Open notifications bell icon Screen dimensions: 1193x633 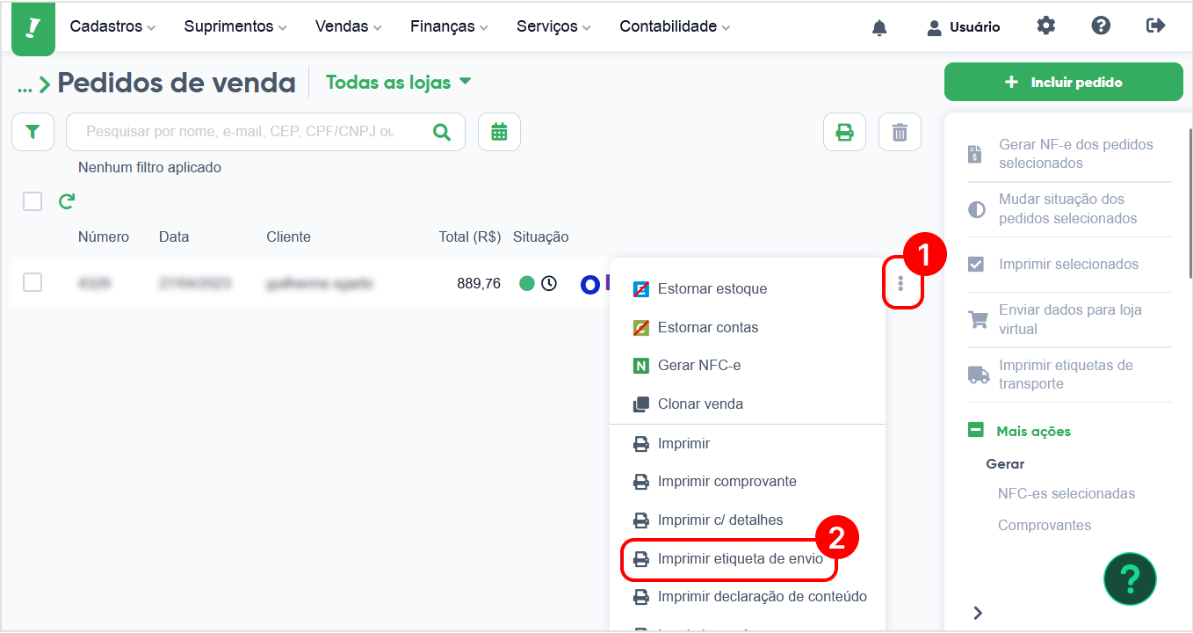tap(879, 27)
